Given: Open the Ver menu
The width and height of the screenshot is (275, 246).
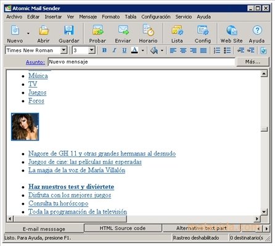Looking at the screenshot, I should point(70,17).
